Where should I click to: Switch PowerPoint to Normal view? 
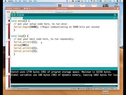click(88, 89)
